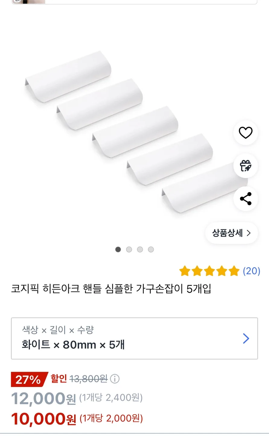Click the info icon next to 13,800원
This screenshot has width=269, height=436.
[115, 379]
